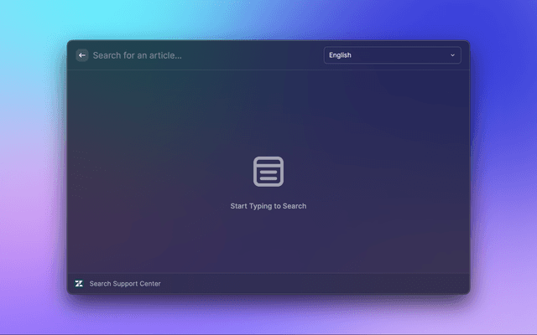Click the Start Typing to Search text
This screenshot has height=335, width=537.
(x=268, y=206)
